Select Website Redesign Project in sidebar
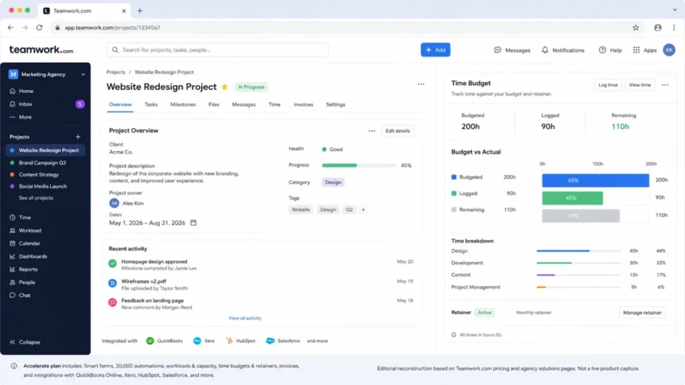 [45, 150]
